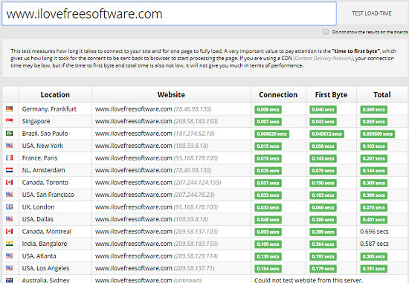Click the USA flag in Atlanta row
This screenshot has height=283, width=409.
point(10,256)
